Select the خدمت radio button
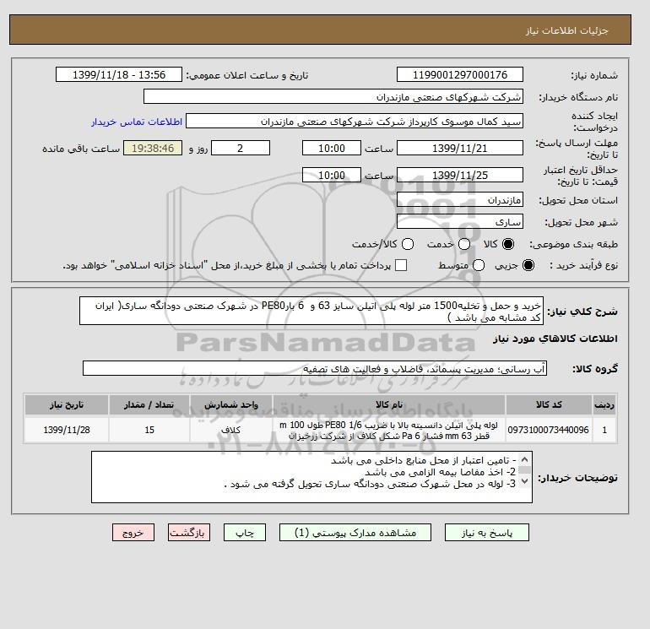Viewport: 650px width, 629px height. click(x=464, y=244)
